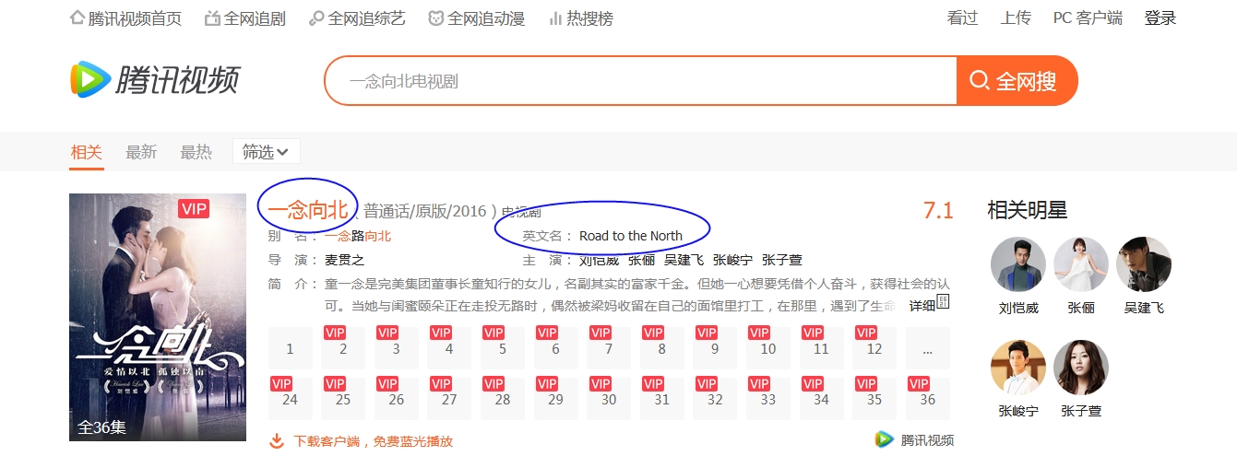
Task: Open the 一念向北 poster thumbnail
Action: click(x=158, y=318)
